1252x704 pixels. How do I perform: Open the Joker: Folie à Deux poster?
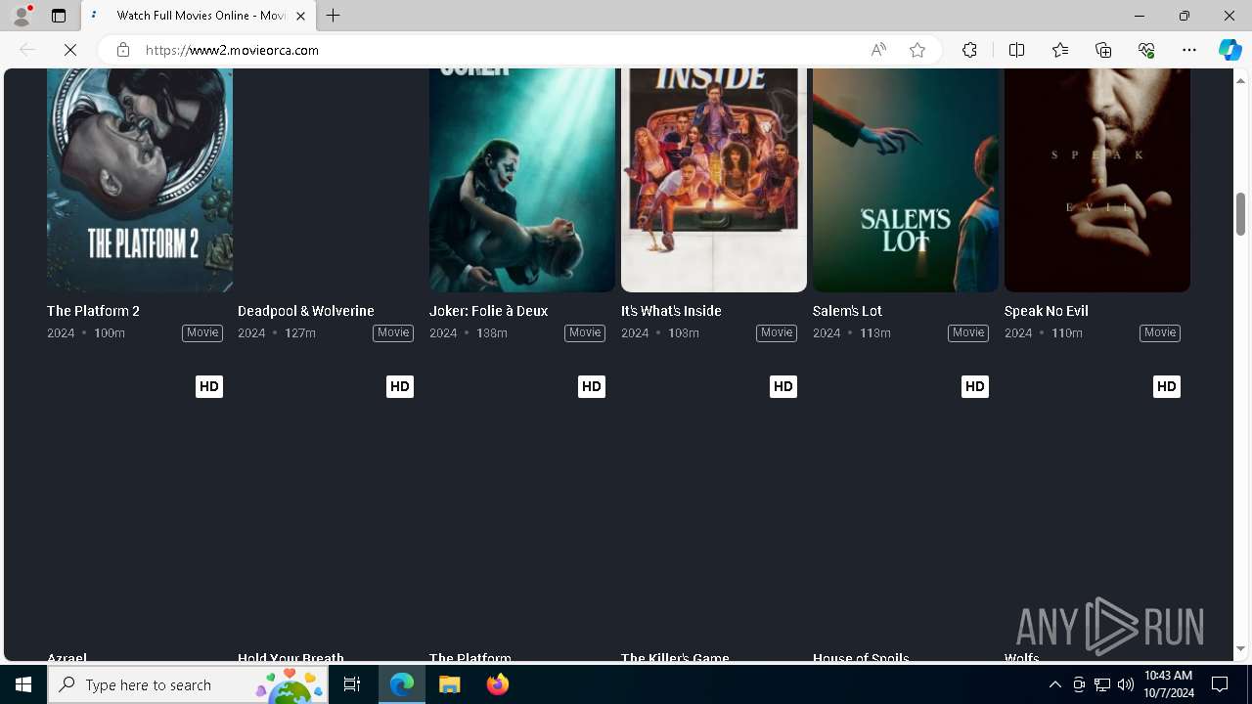tap(522, 180)
